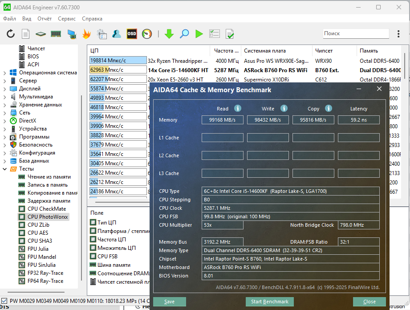The height and width of the screenshot is (310, 410).
Task: Expand the Операционная система node
Action: (x=5, y=73)
